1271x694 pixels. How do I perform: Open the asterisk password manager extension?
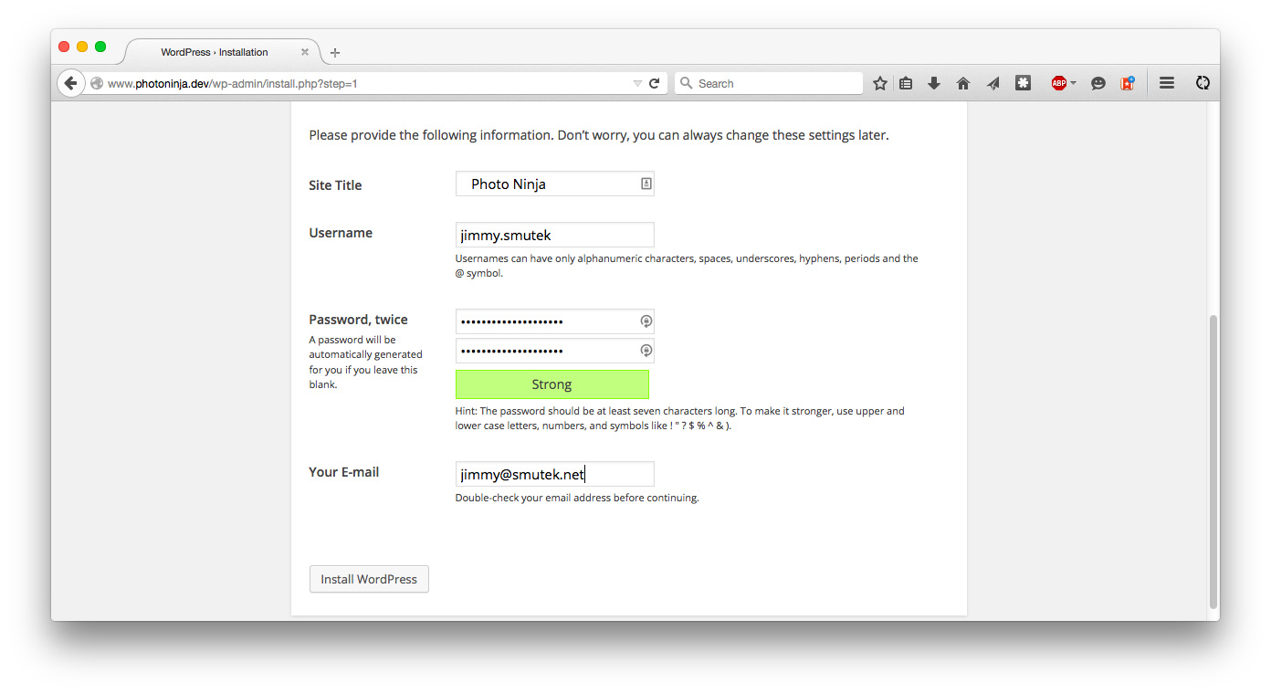pos(1024,83)
